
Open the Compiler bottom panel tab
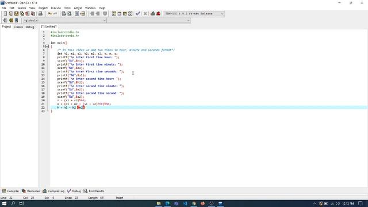tap(10, 191)
